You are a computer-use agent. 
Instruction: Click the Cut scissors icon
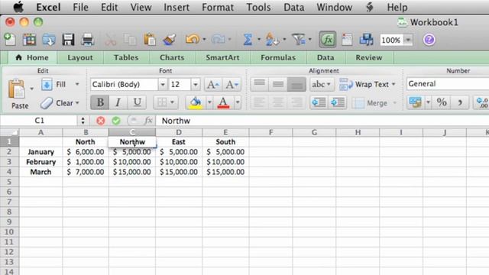[x=110, y=40]
